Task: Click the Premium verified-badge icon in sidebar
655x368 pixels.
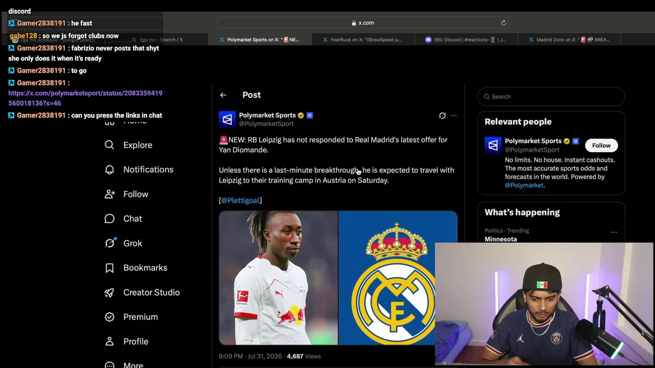Action: pyautogui.click(x=110, y=317)
